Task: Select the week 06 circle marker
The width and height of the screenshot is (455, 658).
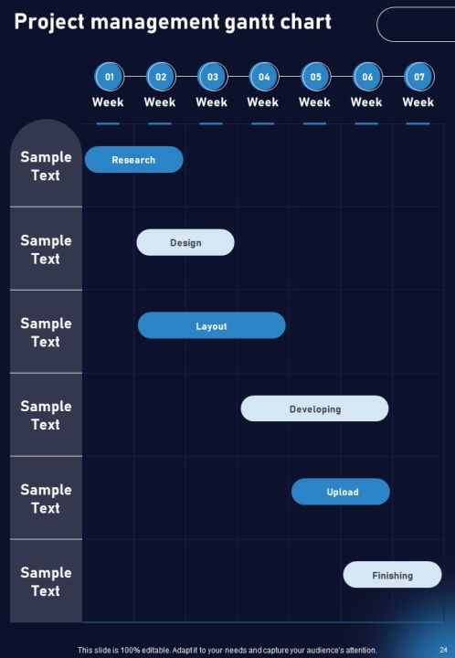Action: (x=367, y=77)
